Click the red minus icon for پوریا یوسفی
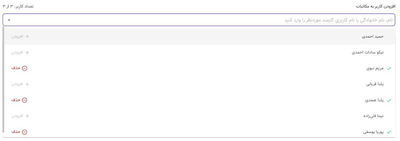The height and width of the screenshot is (141, 400). 24,132
